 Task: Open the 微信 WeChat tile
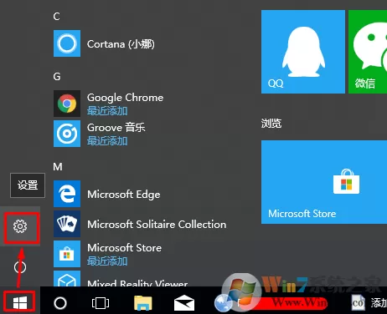click(368, 52)
